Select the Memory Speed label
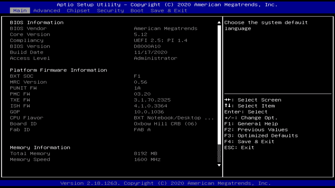 (x=30, y=159)
